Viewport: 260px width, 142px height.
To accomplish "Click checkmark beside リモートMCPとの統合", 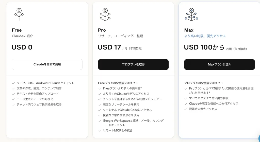I will click(100, 131).
